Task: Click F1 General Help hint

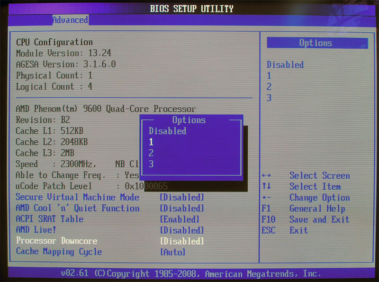Action: 303,209
